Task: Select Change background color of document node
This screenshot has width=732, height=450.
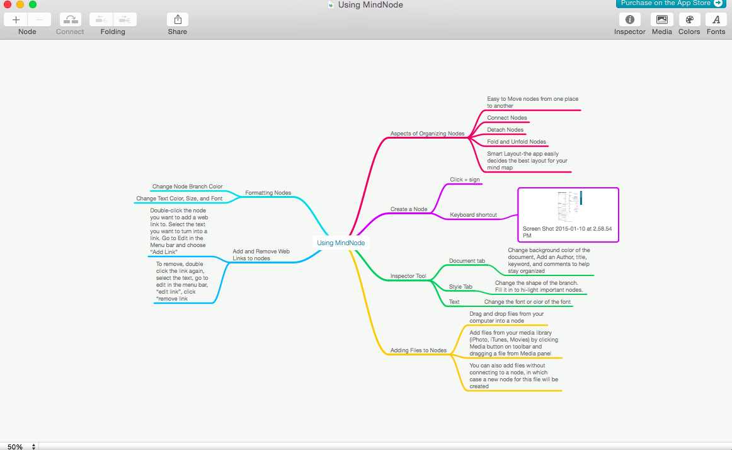Action: (549, 260)
